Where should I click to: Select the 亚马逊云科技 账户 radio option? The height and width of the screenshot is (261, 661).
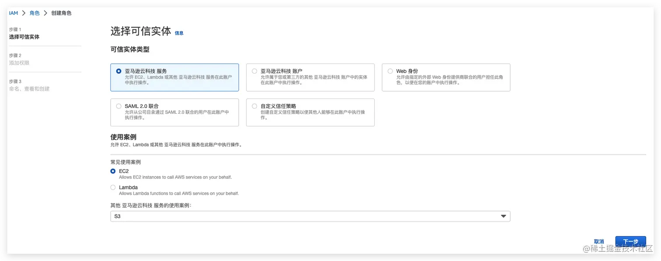(254, 71)
